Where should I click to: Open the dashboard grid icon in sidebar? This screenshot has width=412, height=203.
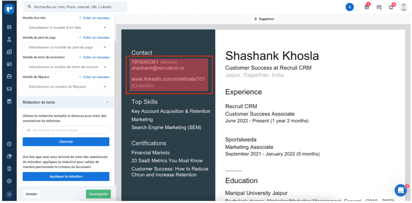(x=9, y=27)
